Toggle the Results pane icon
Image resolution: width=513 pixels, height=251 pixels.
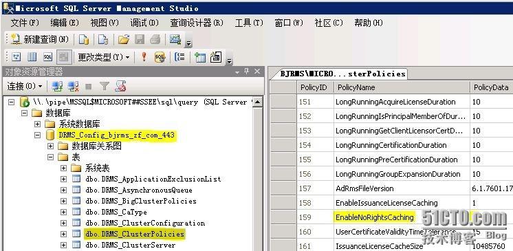pyautogui.click(x=64, y=57)
